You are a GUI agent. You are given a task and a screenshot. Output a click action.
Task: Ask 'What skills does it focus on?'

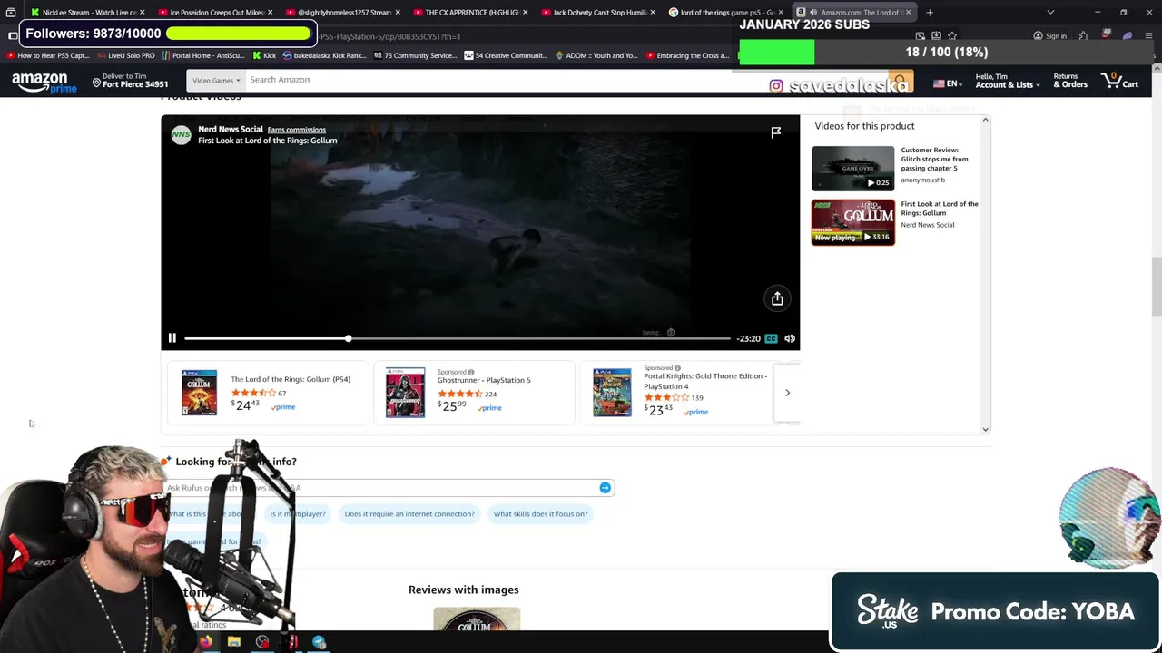coord(540,514)
